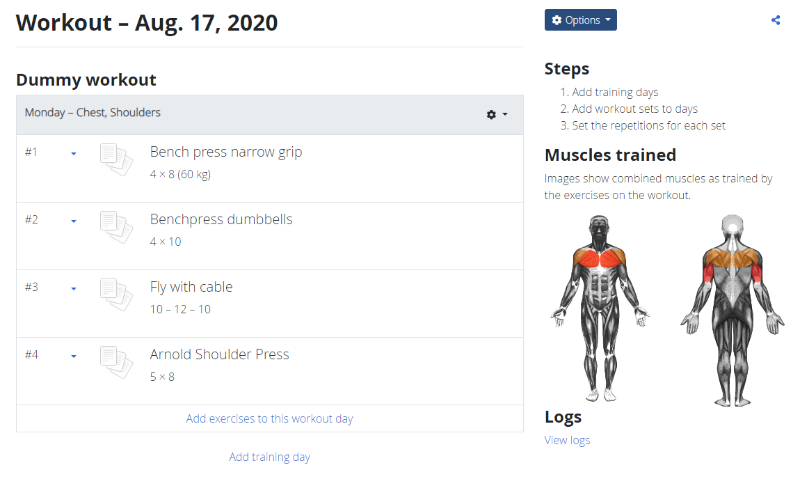Click the Bench press narrow grip placeholder image
The width and height of the screenshot is (800, 479).
tap(116, 159)
